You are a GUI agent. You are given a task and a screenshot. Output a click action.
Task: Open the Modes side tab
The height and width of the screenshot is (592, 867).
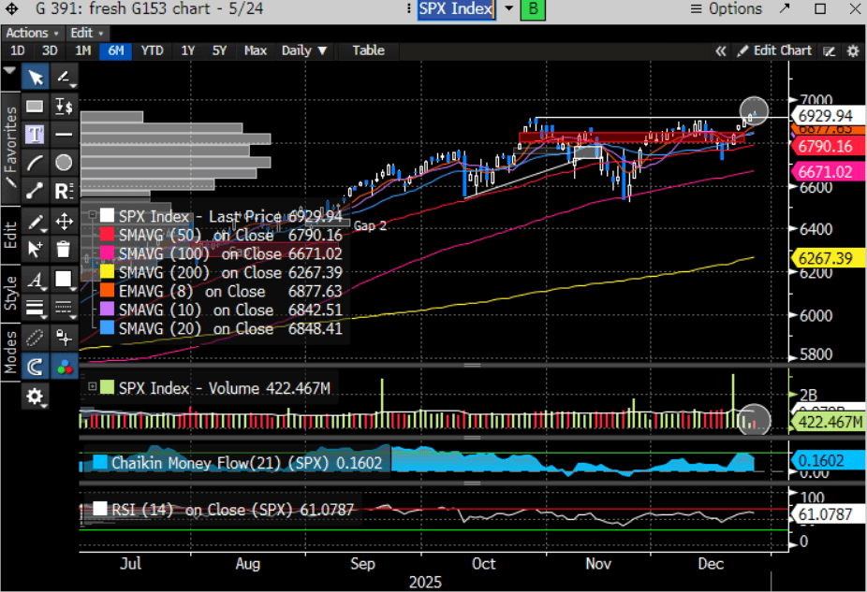pos(10,352)
